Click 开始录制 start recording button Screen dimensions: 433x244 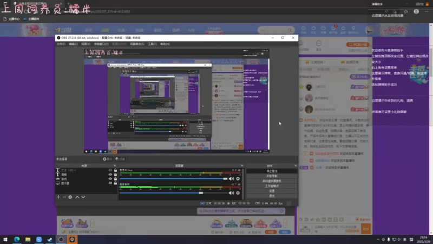pyautogui.click(x=272, y=176)
